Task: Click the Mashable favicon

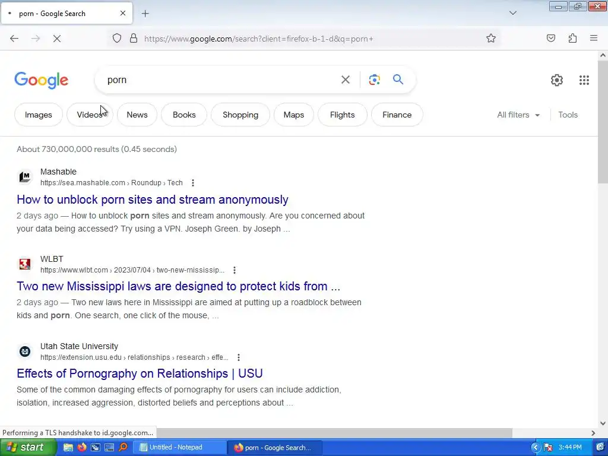Action: click(x=25, y=177)
